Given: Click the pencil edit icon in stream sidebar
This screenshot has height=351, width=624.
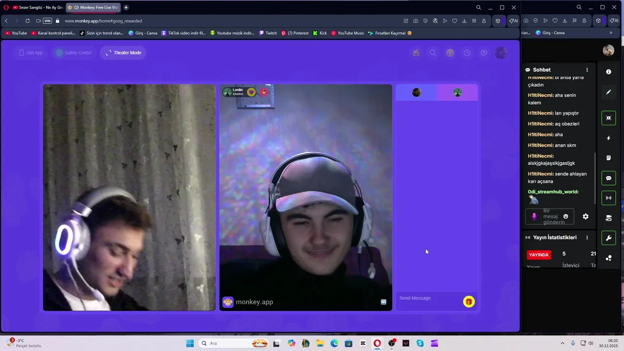Looking at the screenshot, I should (608, 92).
